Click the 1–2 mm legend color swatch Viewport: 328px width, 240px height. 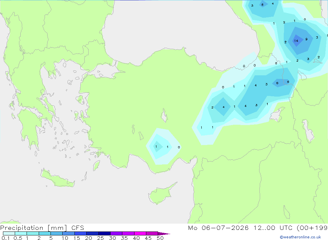33,233
